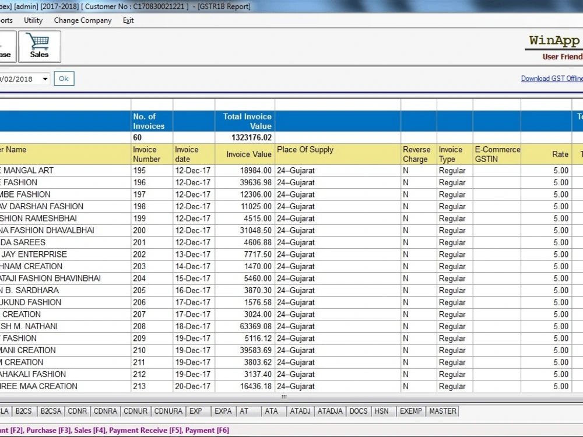Select the MAHAKALI FASHION name cell

(x=65, y=374)
